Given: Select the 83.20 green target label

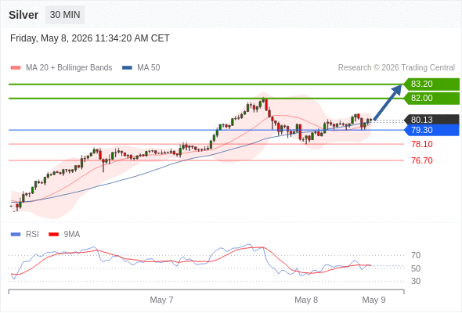Looking at the screenshot, I should tap(431, 85).
